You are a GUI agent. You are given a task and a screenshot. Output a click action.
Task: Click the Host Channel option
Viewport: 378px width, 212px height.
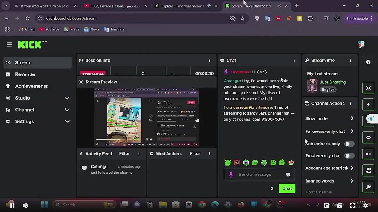pyautogui.click(x=319, y=192)
